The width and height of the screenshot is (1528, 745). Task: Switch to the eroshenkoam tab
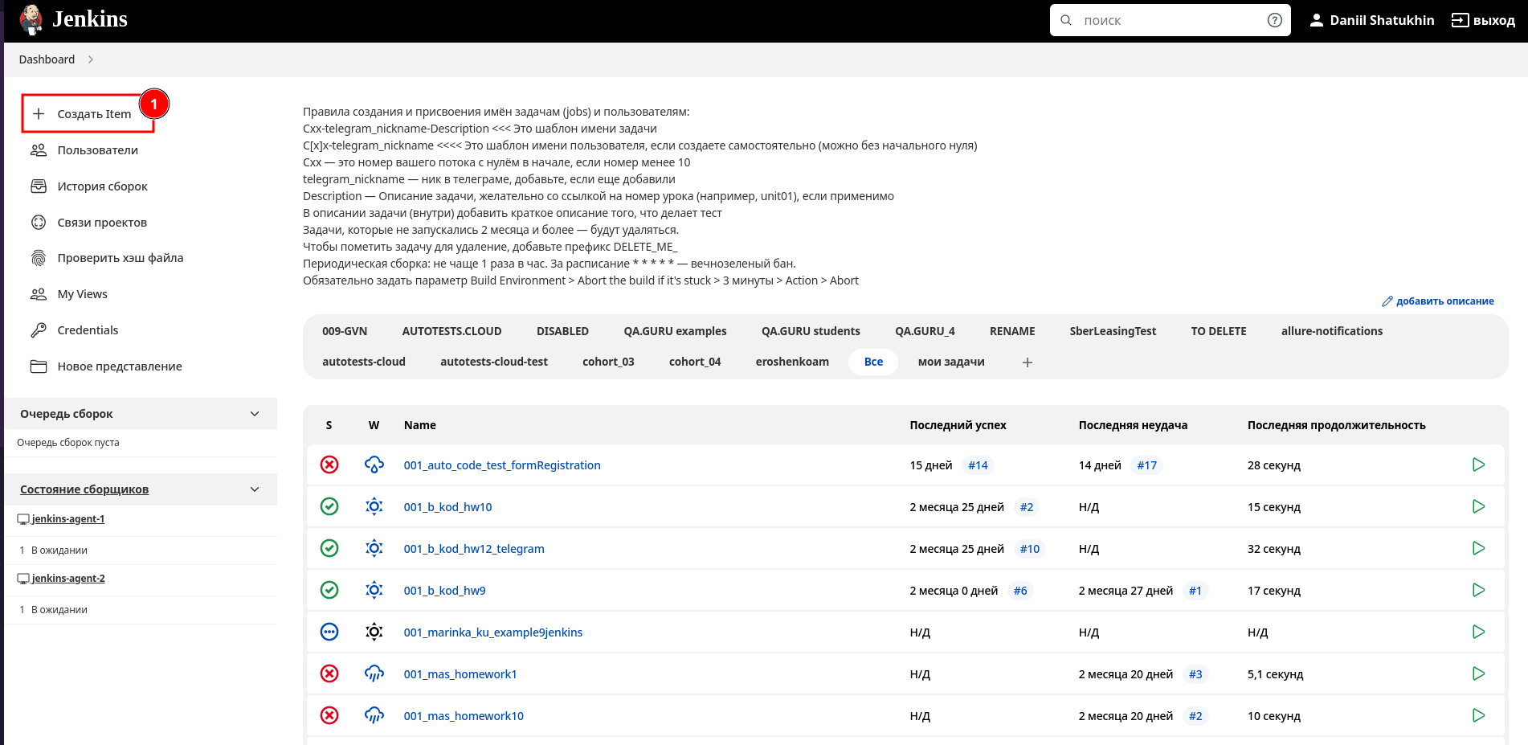coord(792,362)
